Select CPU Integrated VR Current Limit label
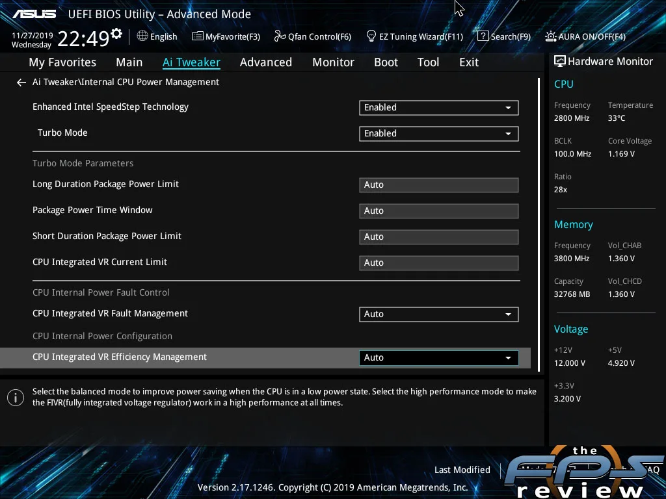Viewport: 666px width, 499px height. pos(100,262)
